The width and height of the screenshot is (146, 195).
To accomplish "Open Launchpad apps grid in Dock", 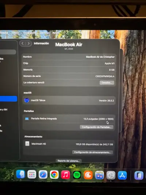I will click(x=32, y=175).
